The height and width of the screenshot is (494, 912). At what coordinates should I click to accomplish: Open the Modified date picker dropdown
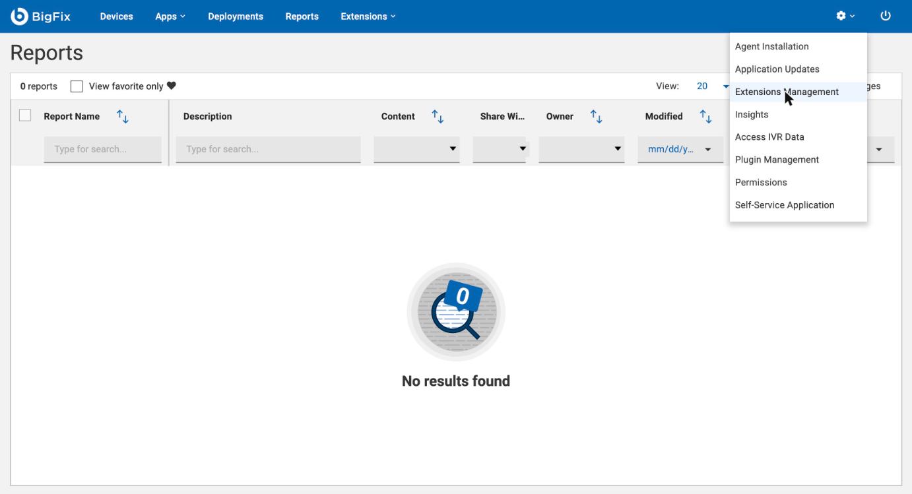tap(680, 149)
